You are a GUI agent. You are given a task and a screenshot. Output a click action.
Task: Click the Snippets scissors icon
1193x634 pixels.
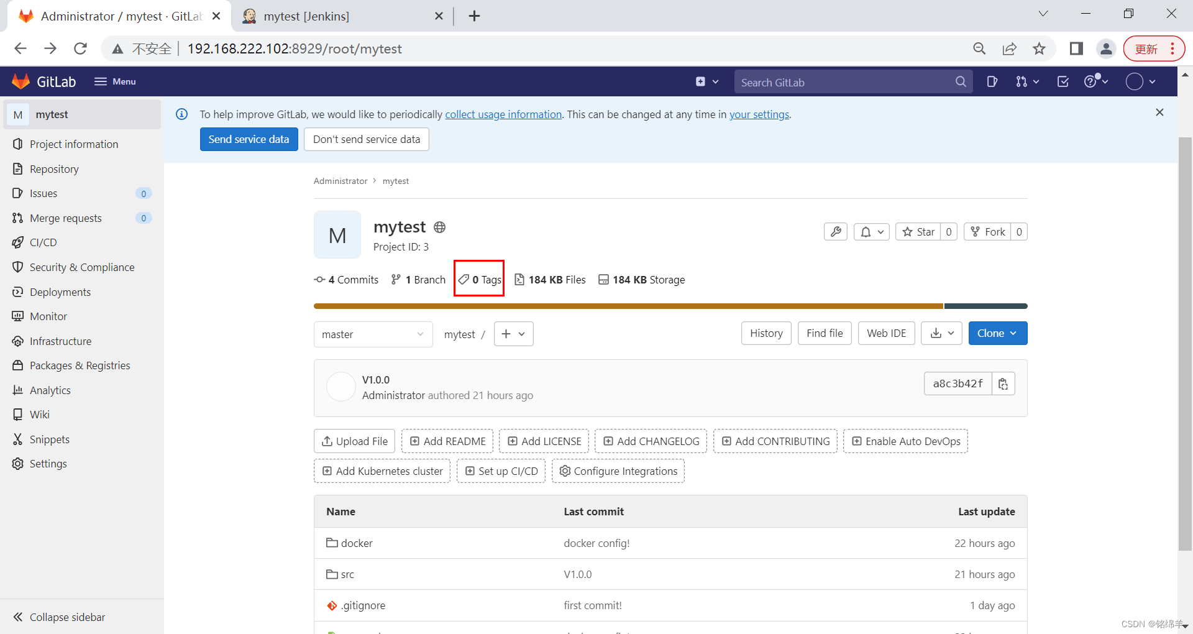click(17, 439)
